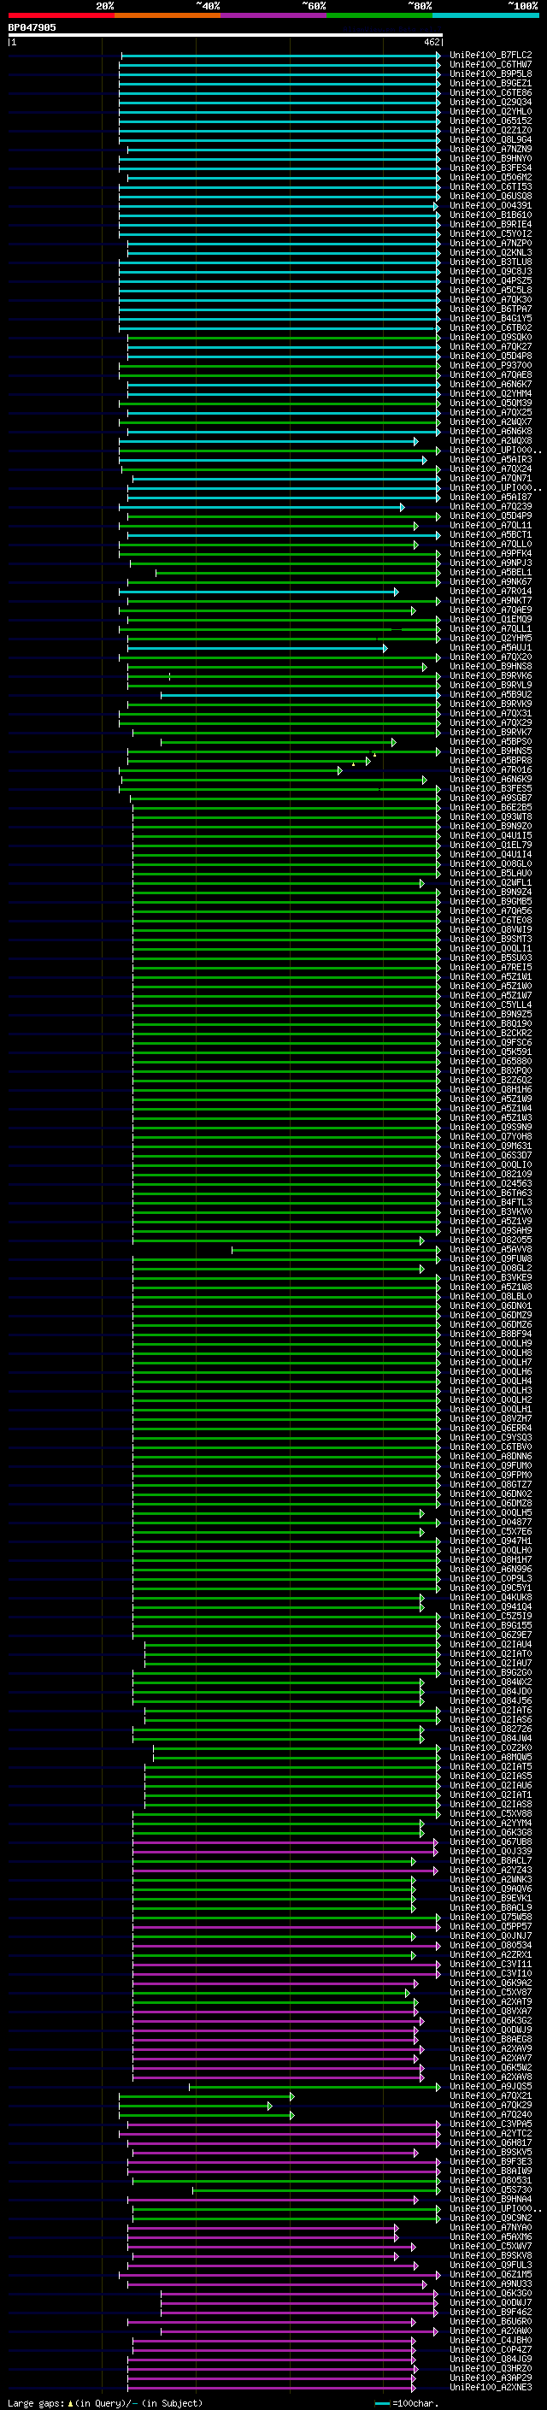Viewport: 547px width, 2410px height.
Task: Select label UniRef100_A5BCT1
Action: pyautogui.click(x=490, y=535)
